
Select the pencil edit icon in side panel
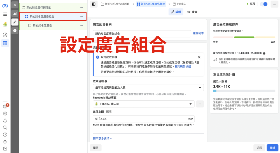(x=15, y=22)
